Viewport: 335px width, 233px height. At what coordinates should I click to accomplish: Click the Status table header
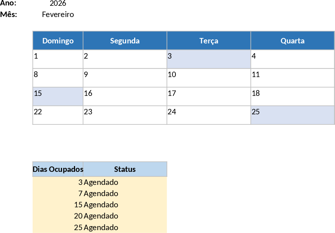125,169
